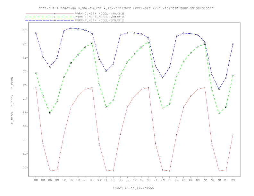Image resolution: width=254 pixels, height=196 pixels.
Task: Click x-axis forecast hour label 33
Action: (x=113, y=180)
